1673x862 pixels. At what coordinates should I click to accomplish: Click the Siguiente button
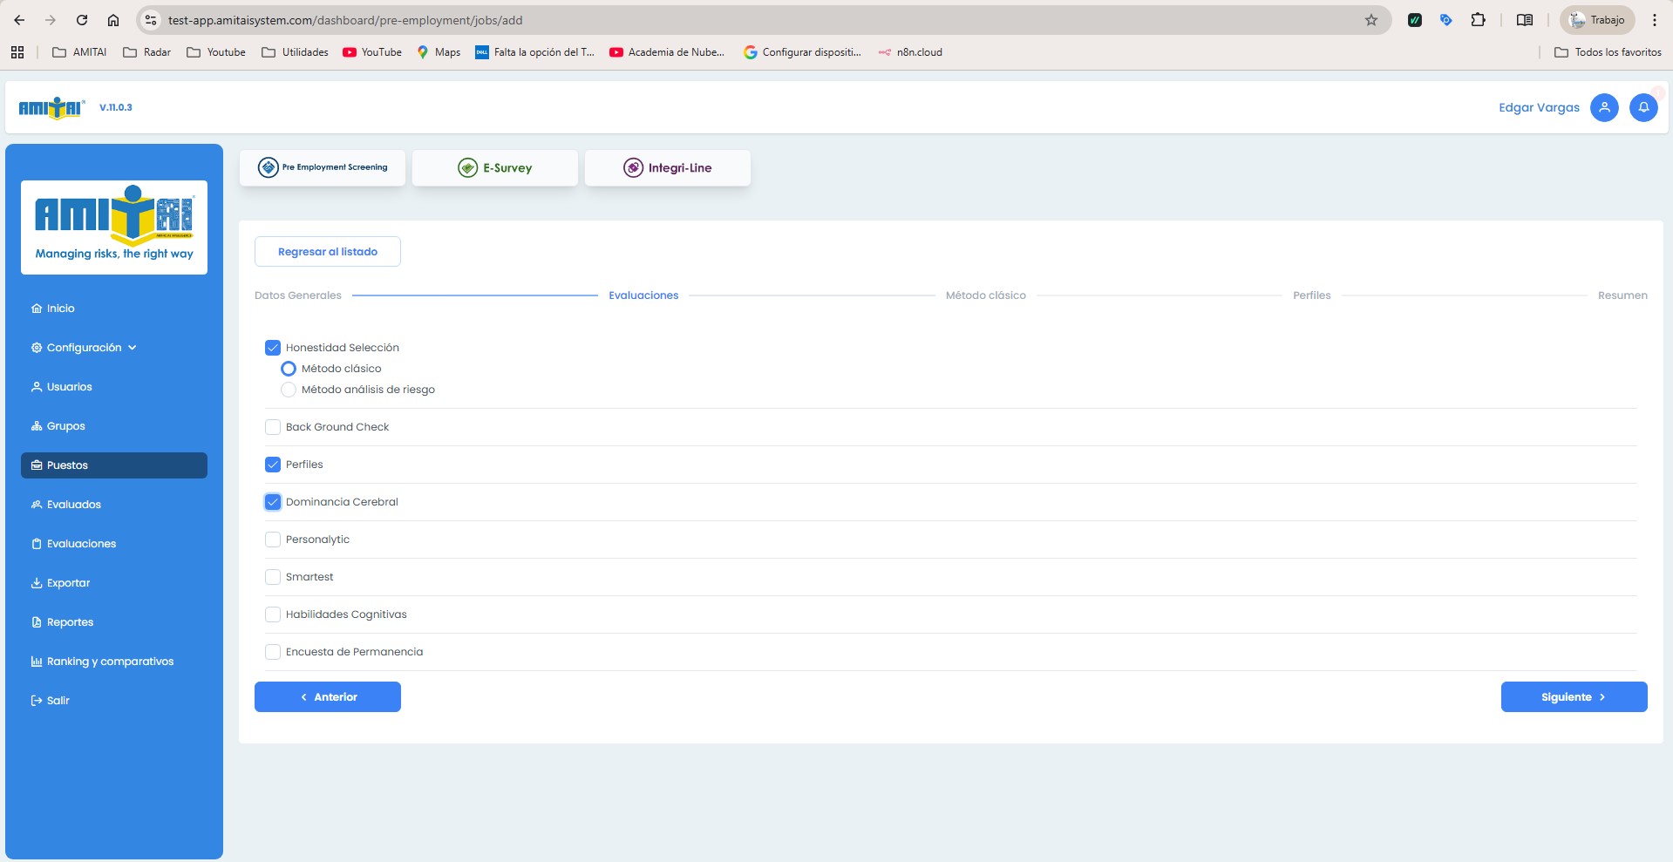(x=1573, y=696)
